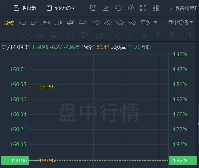This screenshot has height=168, width=199.
Task: Click the -4.40% percent axis label
Action: (178, 55)
